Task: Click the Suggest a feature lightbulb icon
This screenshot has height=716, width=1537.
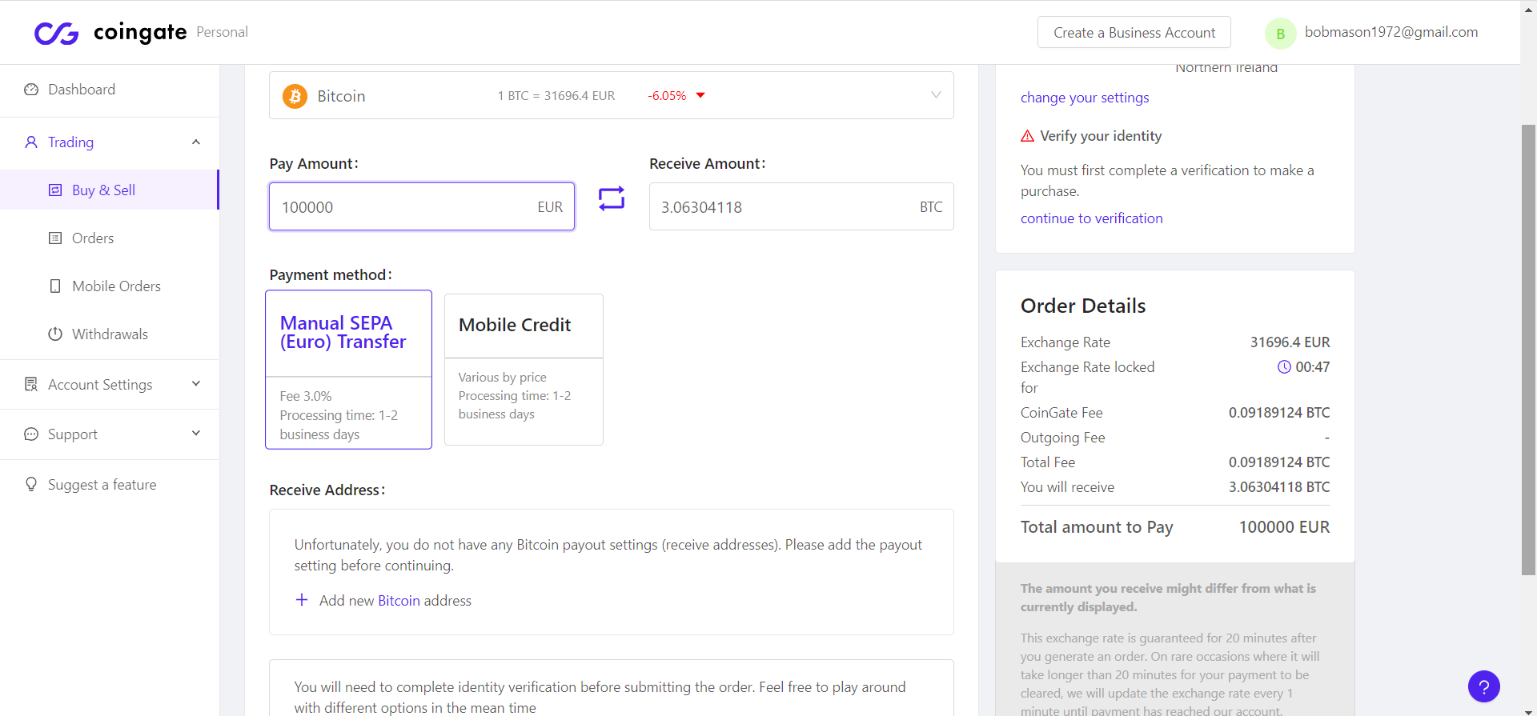Action: (x=31, y=485)
